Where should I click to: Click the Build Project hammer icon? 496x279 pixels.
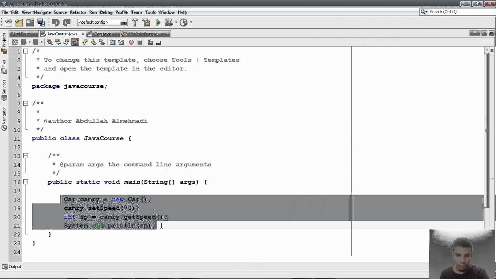135,22
